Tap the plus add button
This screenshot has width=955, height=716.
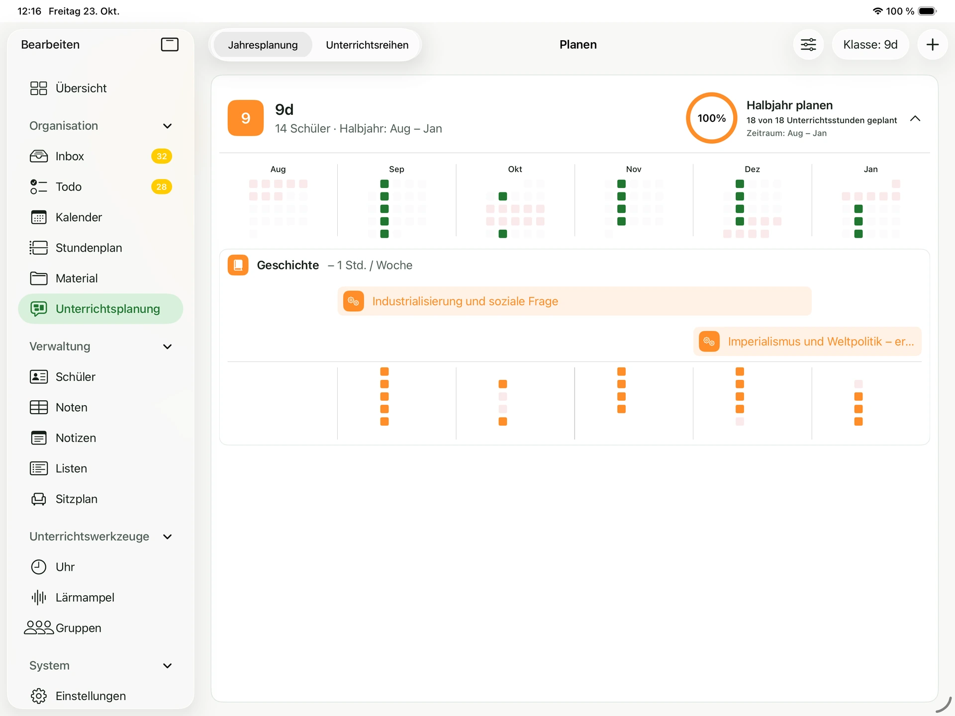[x=933, y=45]
